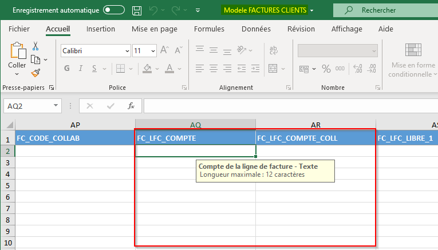Open the Nombre dialog launcher

tap(378, 88)
